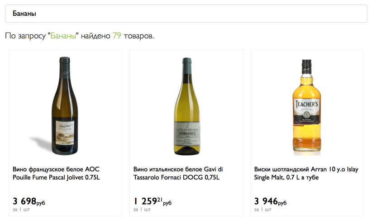This screenshot has width=372, height=219.
Task: Click the 1 259 руб price
Action: click(153, 201)
